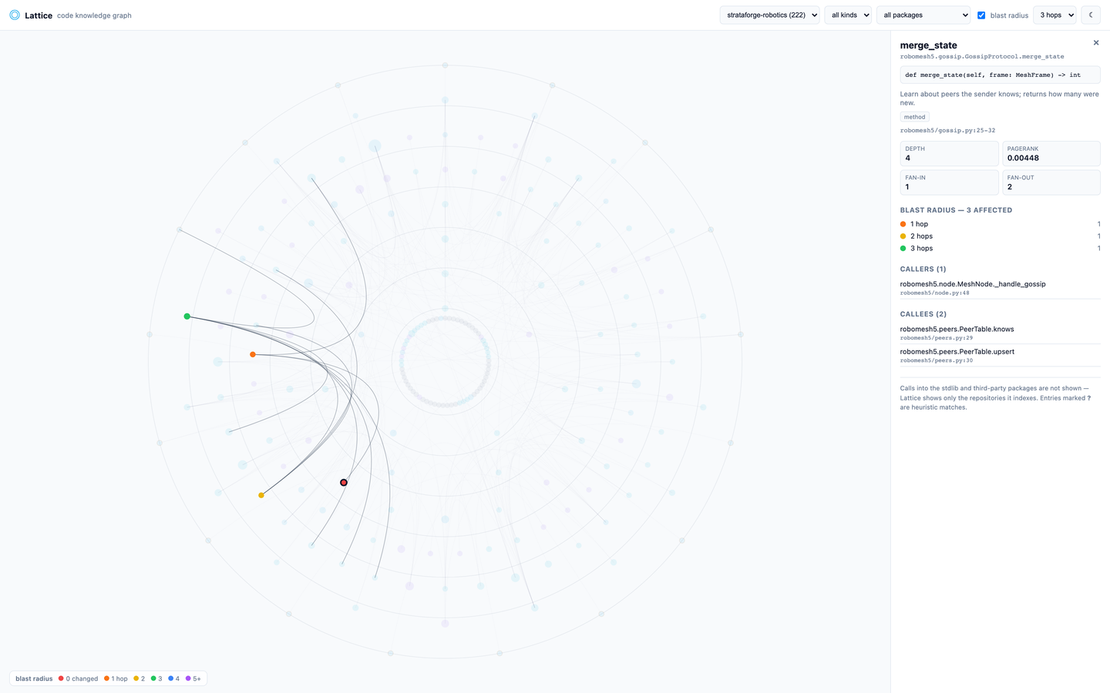This screenshot has height=693, width=1110.
Task: Click the FAN-IN stat card
Action: tap(949, 182)
